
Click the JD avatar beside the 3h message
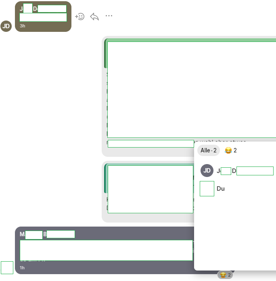(6, 26)
